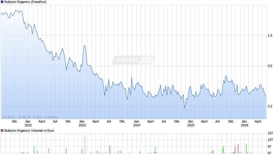The width and height of the screenshot is (279, 156).
Task: Click the '1 Tick = 1 Woche' text
Action: 45,117
